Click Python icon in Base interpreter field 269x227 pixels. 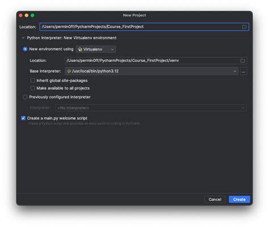point(69,71)
